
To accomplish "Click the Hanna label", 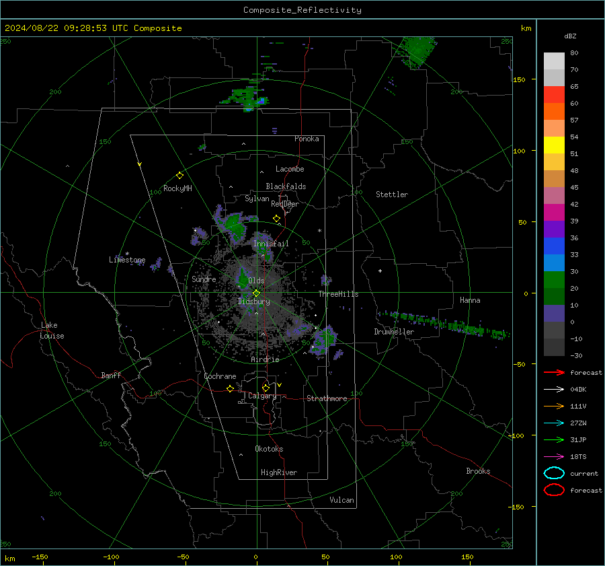I will coord(470,300).
